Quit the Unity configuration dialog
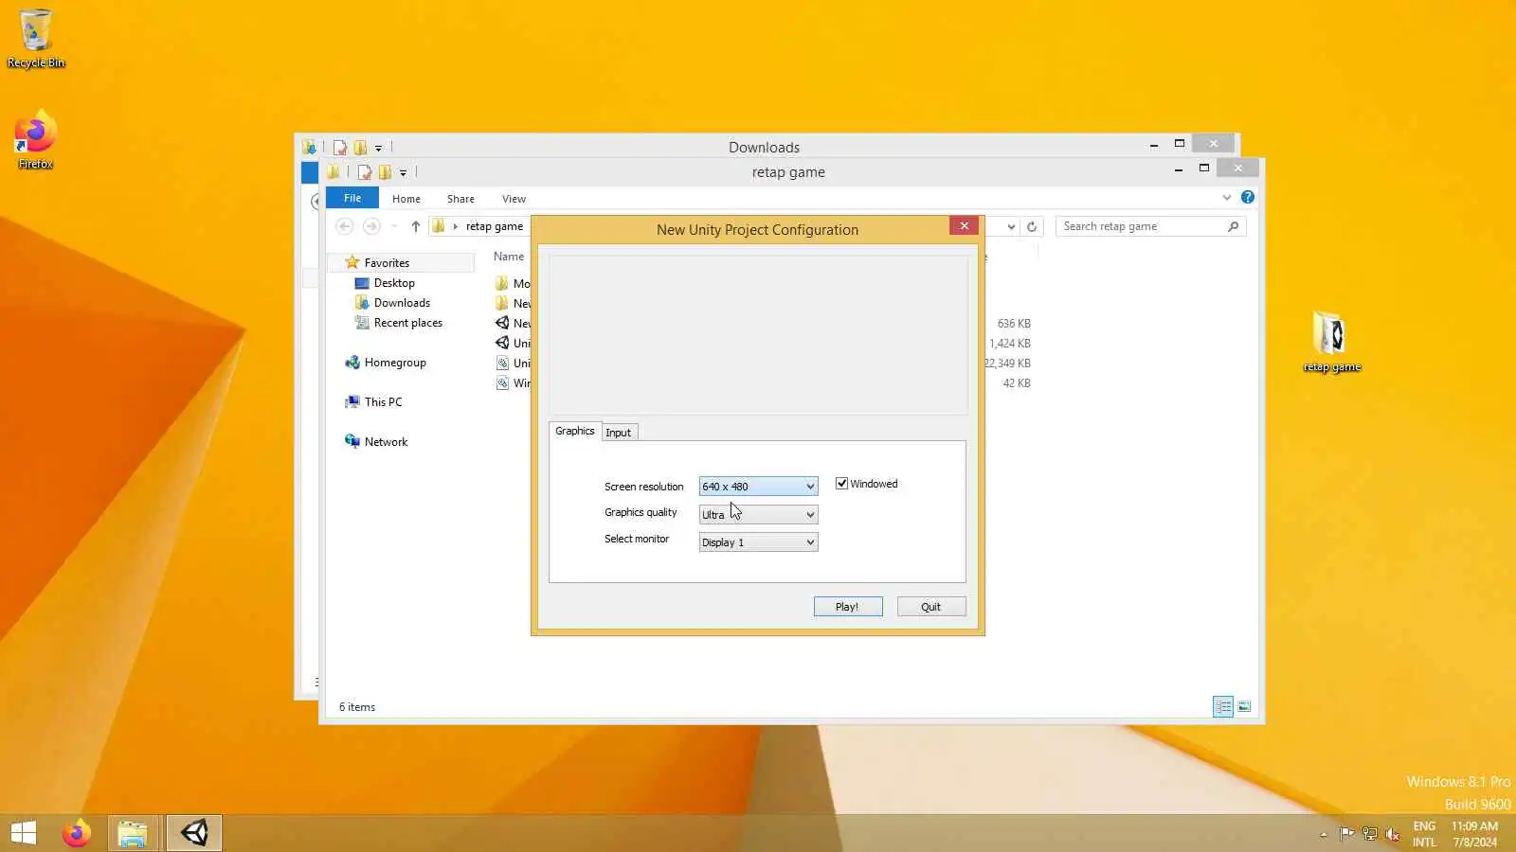1516x852 pixels. pyautogui.click(x=931, y=607)
